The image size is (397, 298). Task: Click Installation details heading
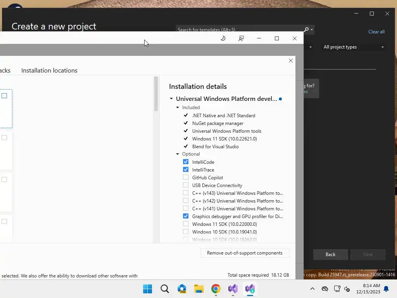point(198,87)
